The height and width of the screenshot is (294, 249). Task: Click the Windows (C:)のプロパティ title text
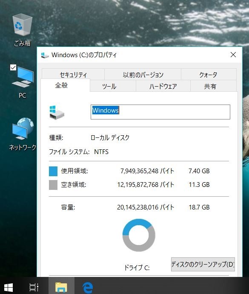pyautogui.click(x=84, y=55)
